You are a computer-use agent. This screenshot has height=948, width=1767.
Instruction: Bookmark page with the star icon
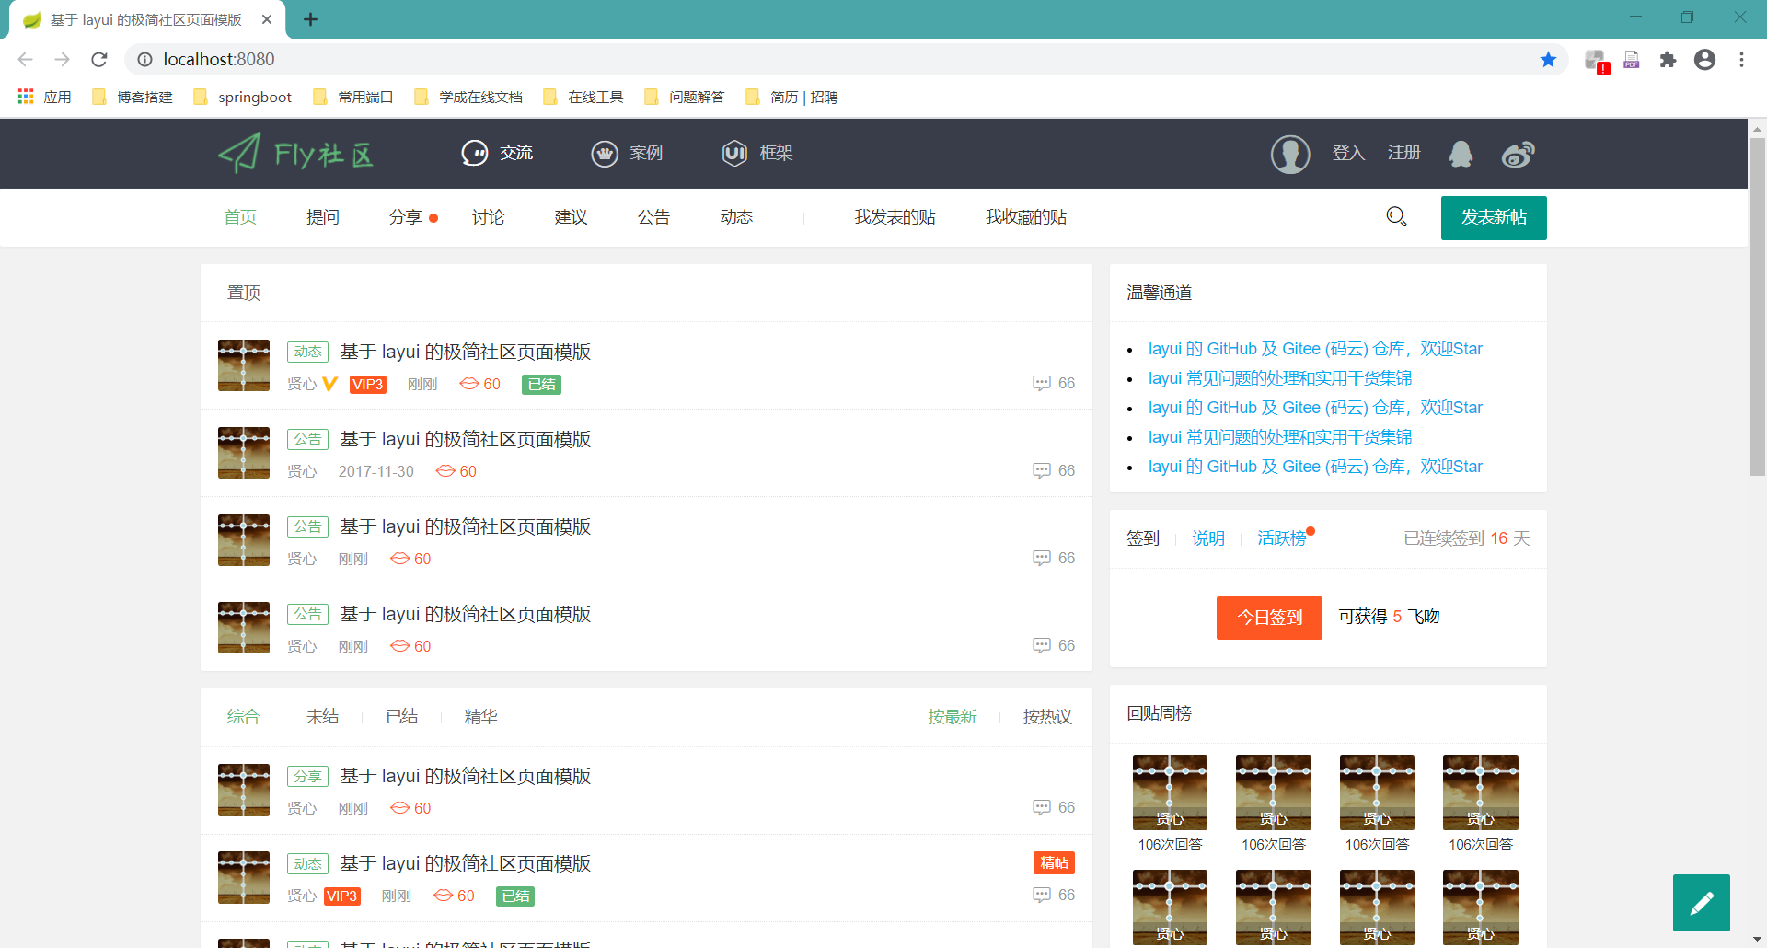pos(1548,60)
